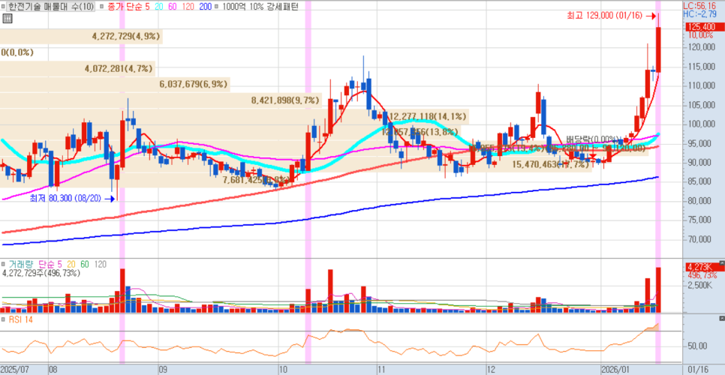725x375 pixels.
Task: Select the blue 200 moving average label
Action: tap(205, 7)
